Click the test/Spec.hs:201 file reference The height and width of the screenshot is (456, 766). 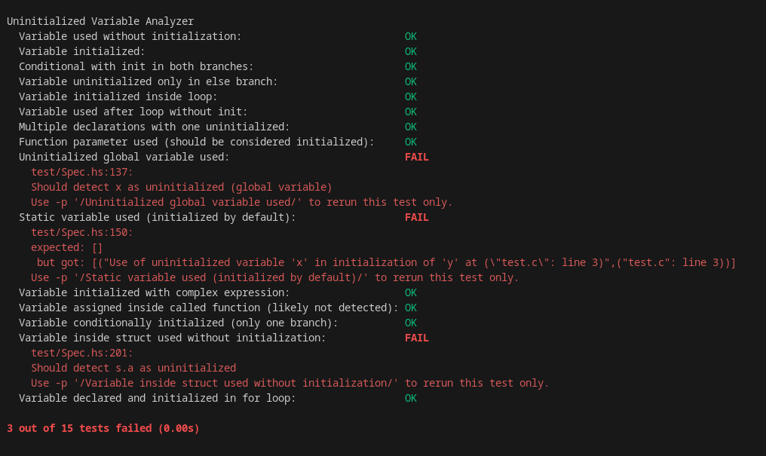(81, 353)
